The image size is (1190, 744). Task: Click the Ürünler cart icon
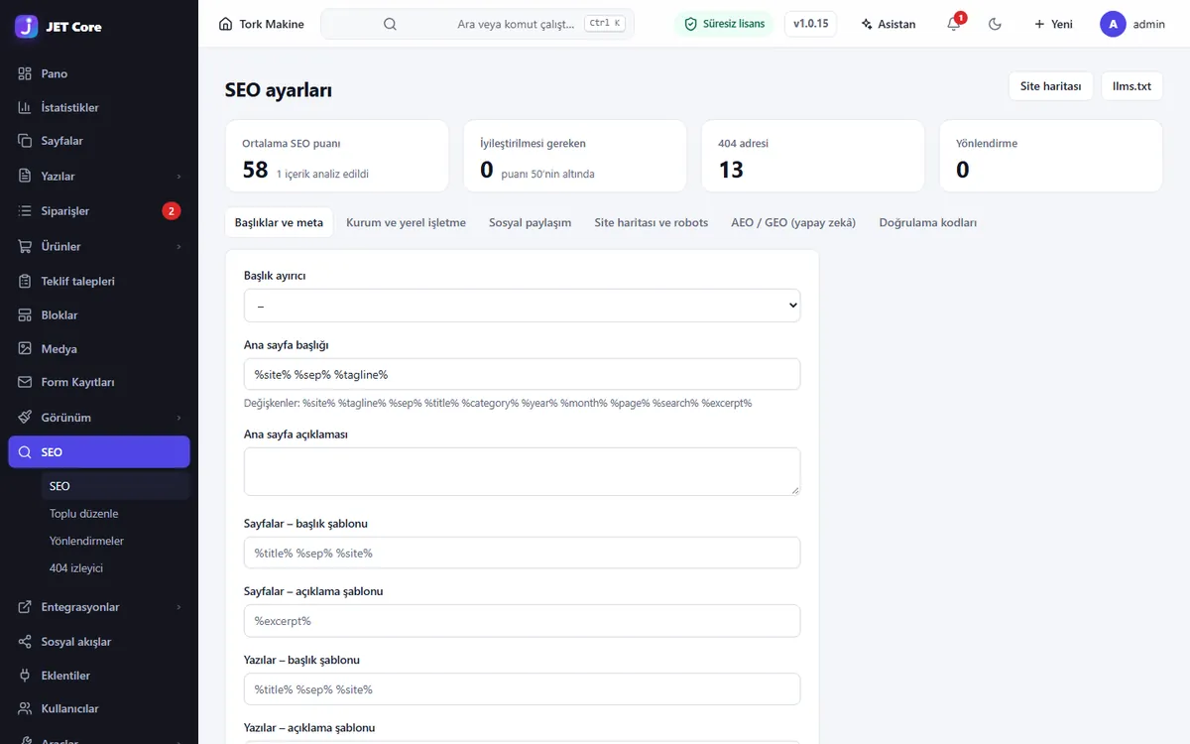click(25, 246)
